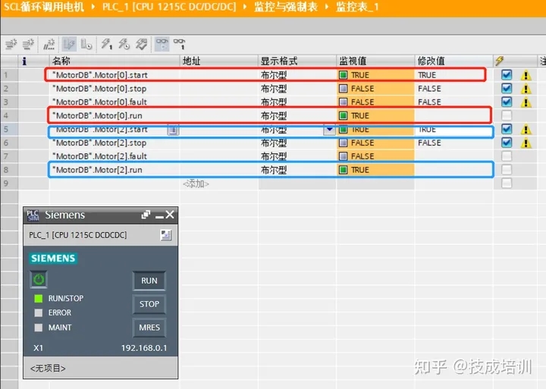The image size is (546, 389).
Task: Click the 地址 column header
Action: click(x=218, y=61)
